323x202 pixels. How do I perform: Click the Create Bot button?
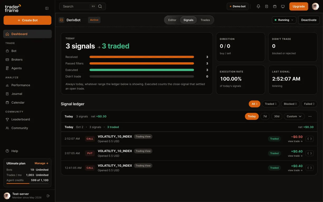pos(27,20)
